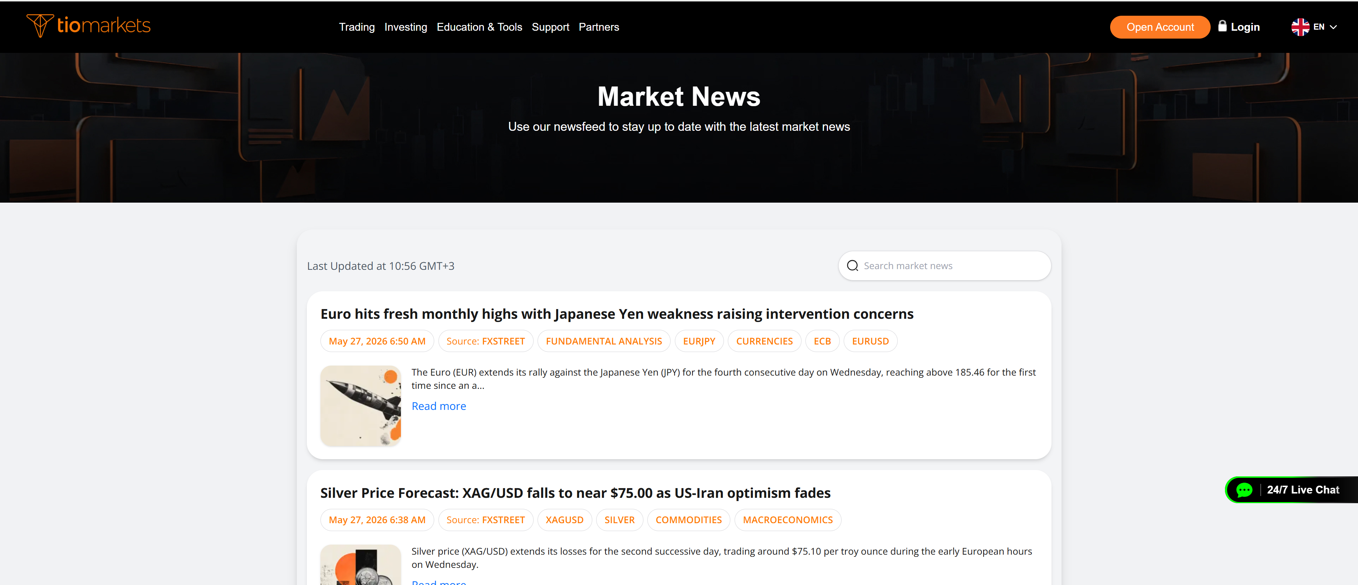Click the newsfeed subtitle under Market News
The width and height of the screenshot is (1358, 585).
click(x=679, y=127)
